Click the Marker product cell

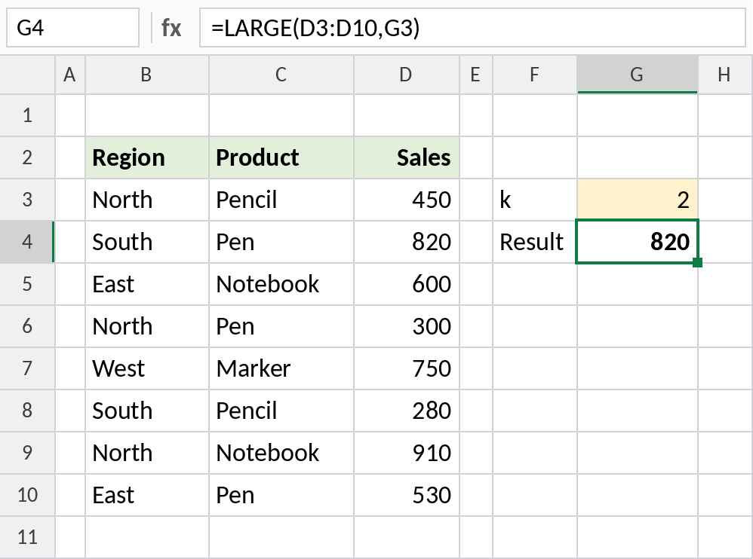point(281,368)
